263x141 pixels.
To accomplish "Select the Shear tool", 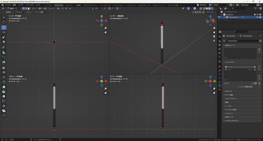I will click(4, 111).
